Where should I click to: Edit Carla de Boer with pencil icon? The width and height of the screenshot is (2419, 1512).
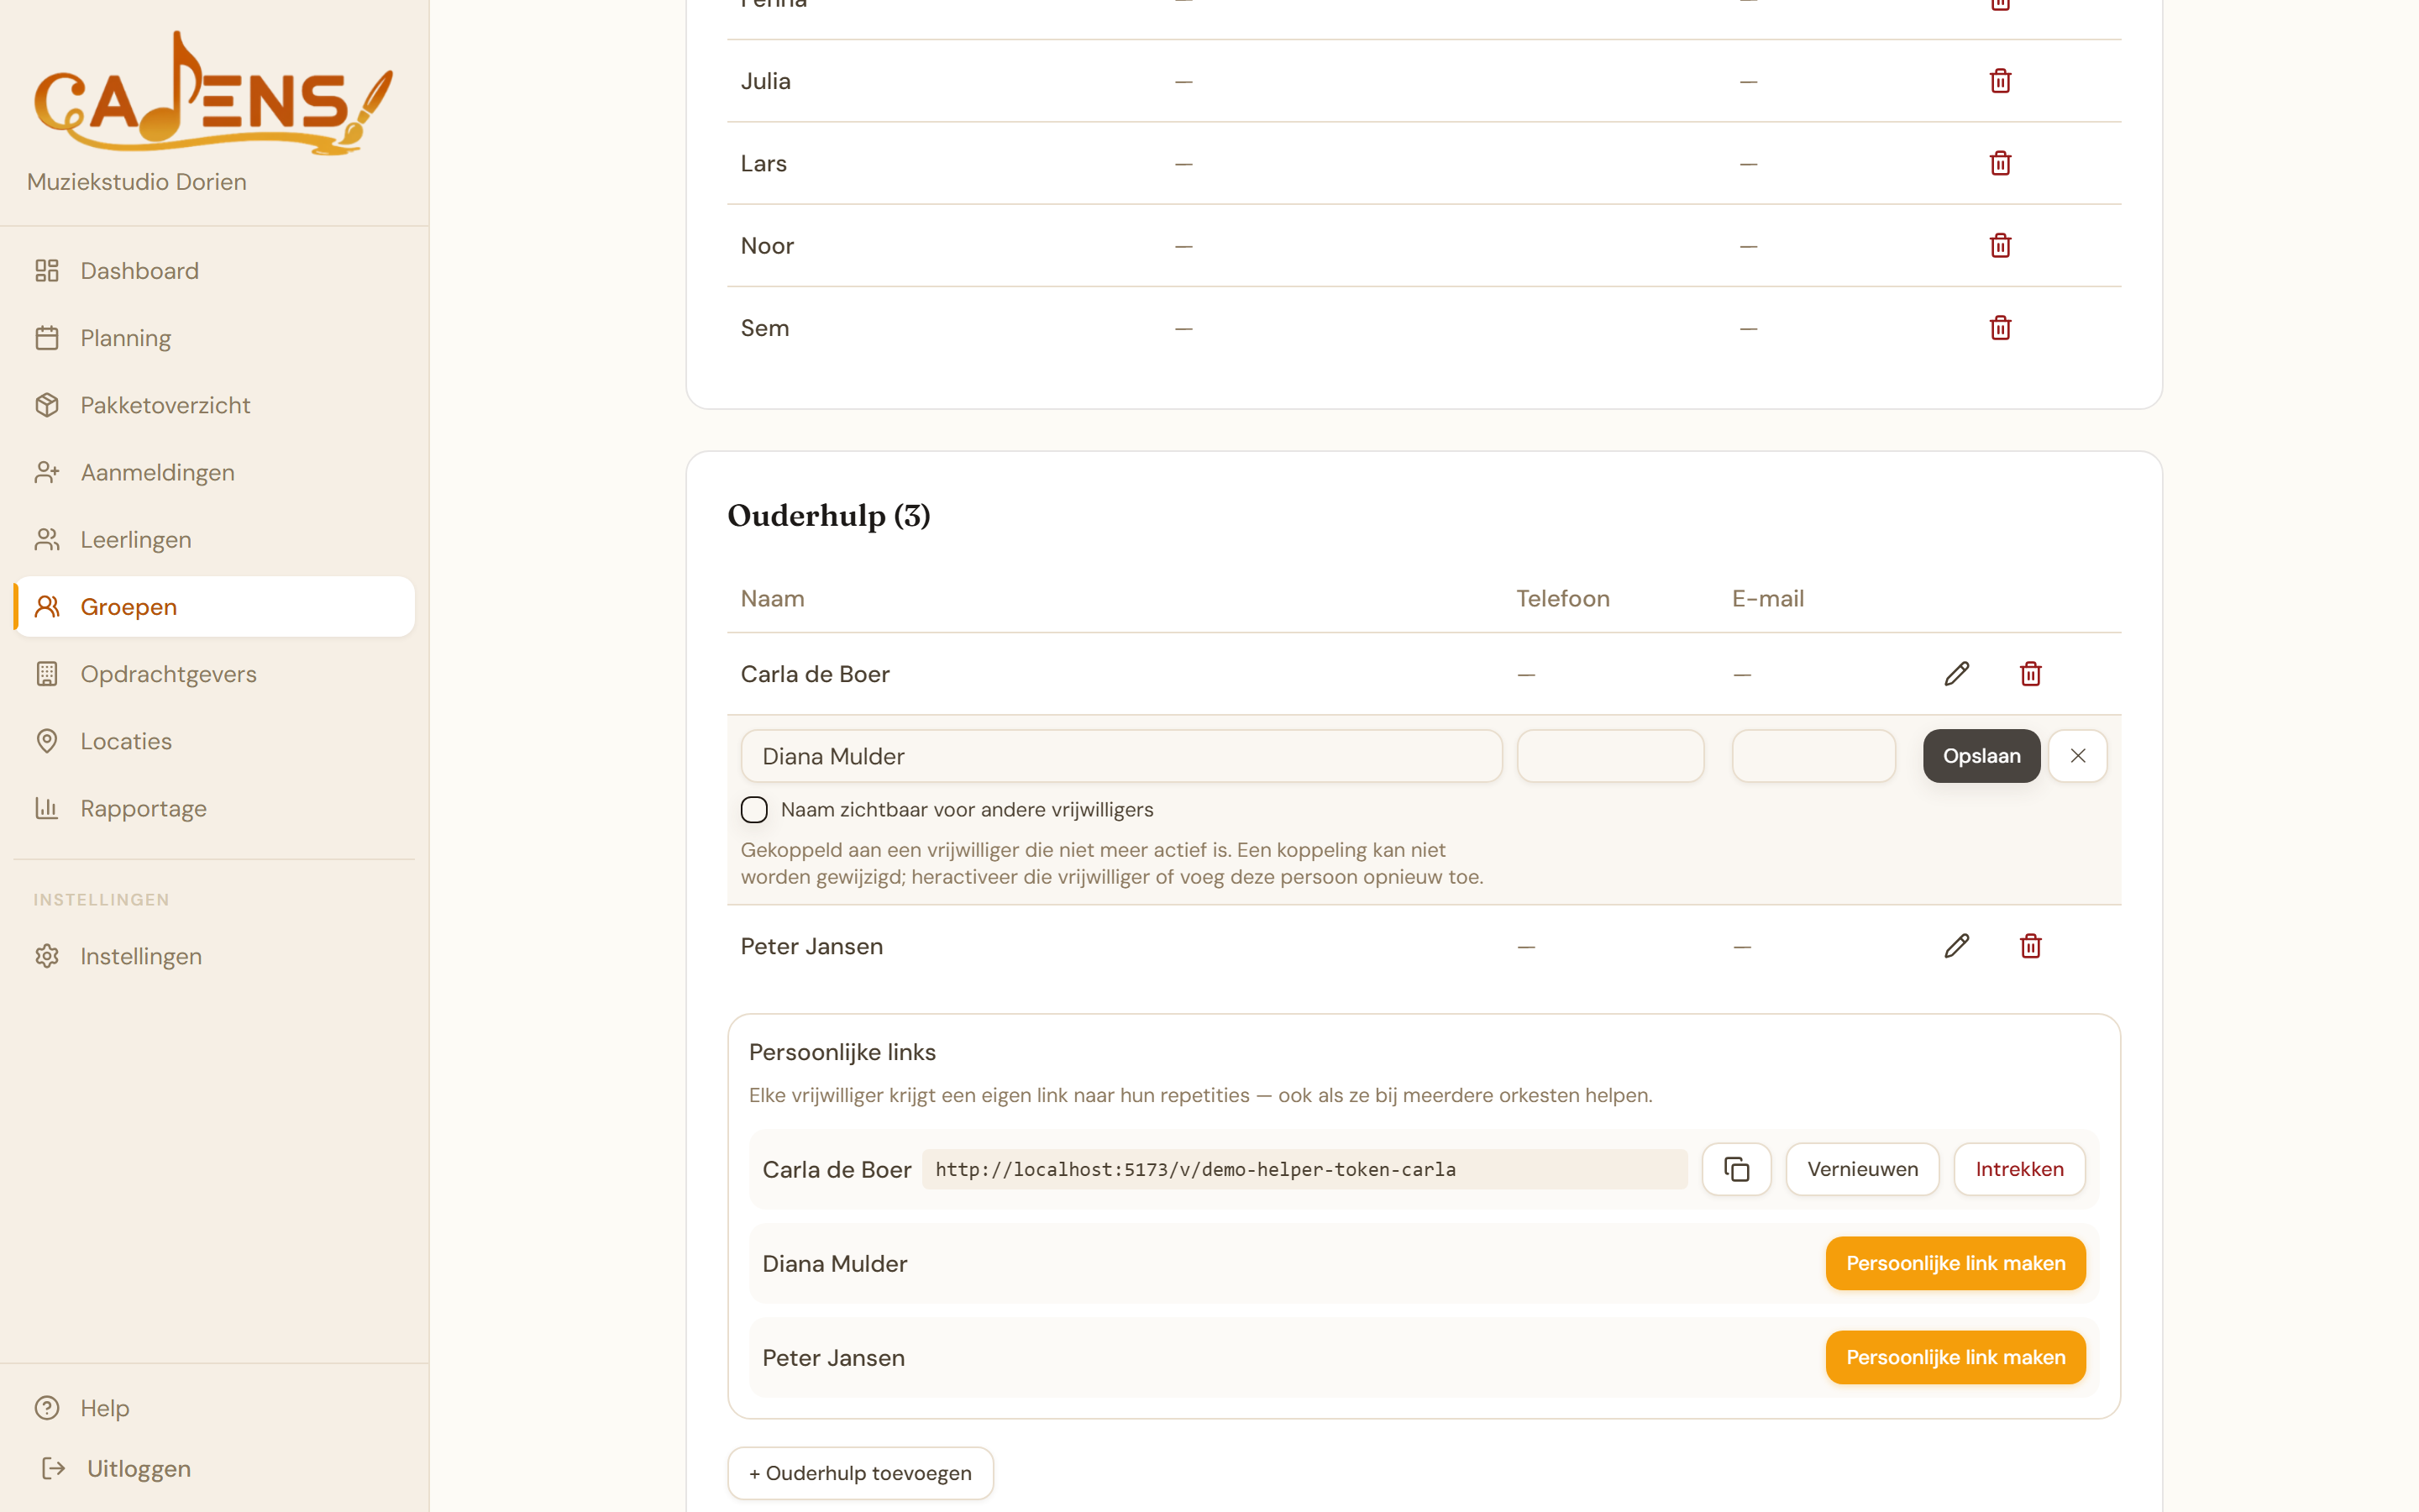coord(1956,674)
